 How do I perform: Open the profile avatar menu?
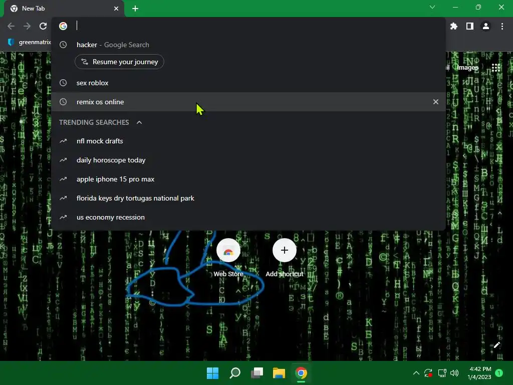[486, 26]
